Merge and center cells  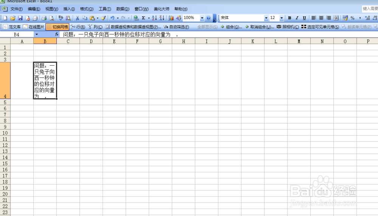pyautogui.click(x=336, y=18)
